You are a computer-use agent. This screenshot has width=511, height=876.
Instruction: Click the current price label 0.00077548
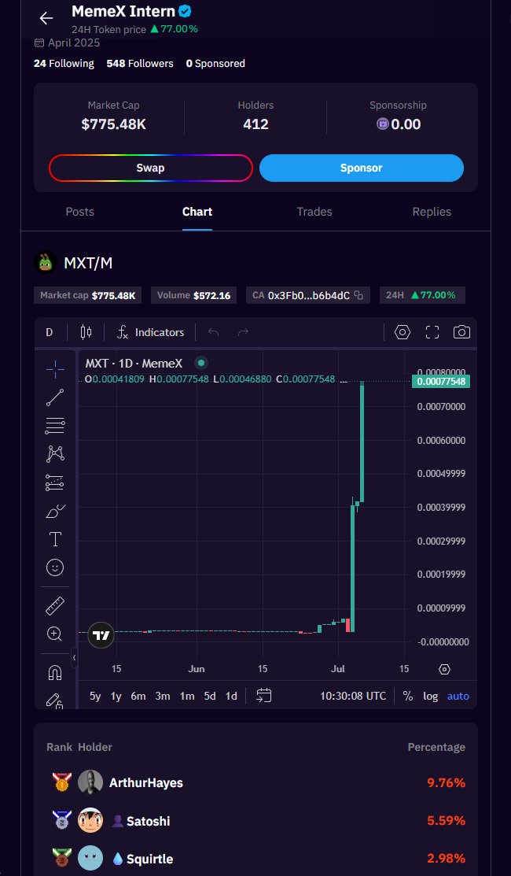pos(441,382)
